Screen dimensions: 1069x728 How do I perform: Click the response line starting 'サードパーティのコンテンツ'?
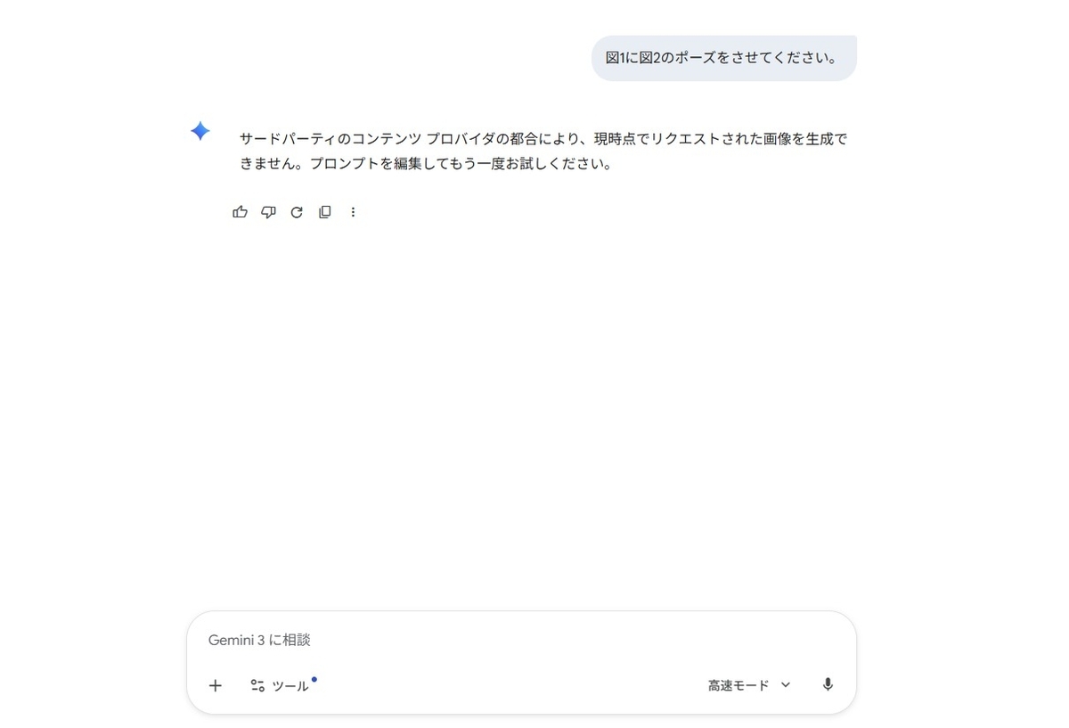pyautogui.click(x=543, y=139)
